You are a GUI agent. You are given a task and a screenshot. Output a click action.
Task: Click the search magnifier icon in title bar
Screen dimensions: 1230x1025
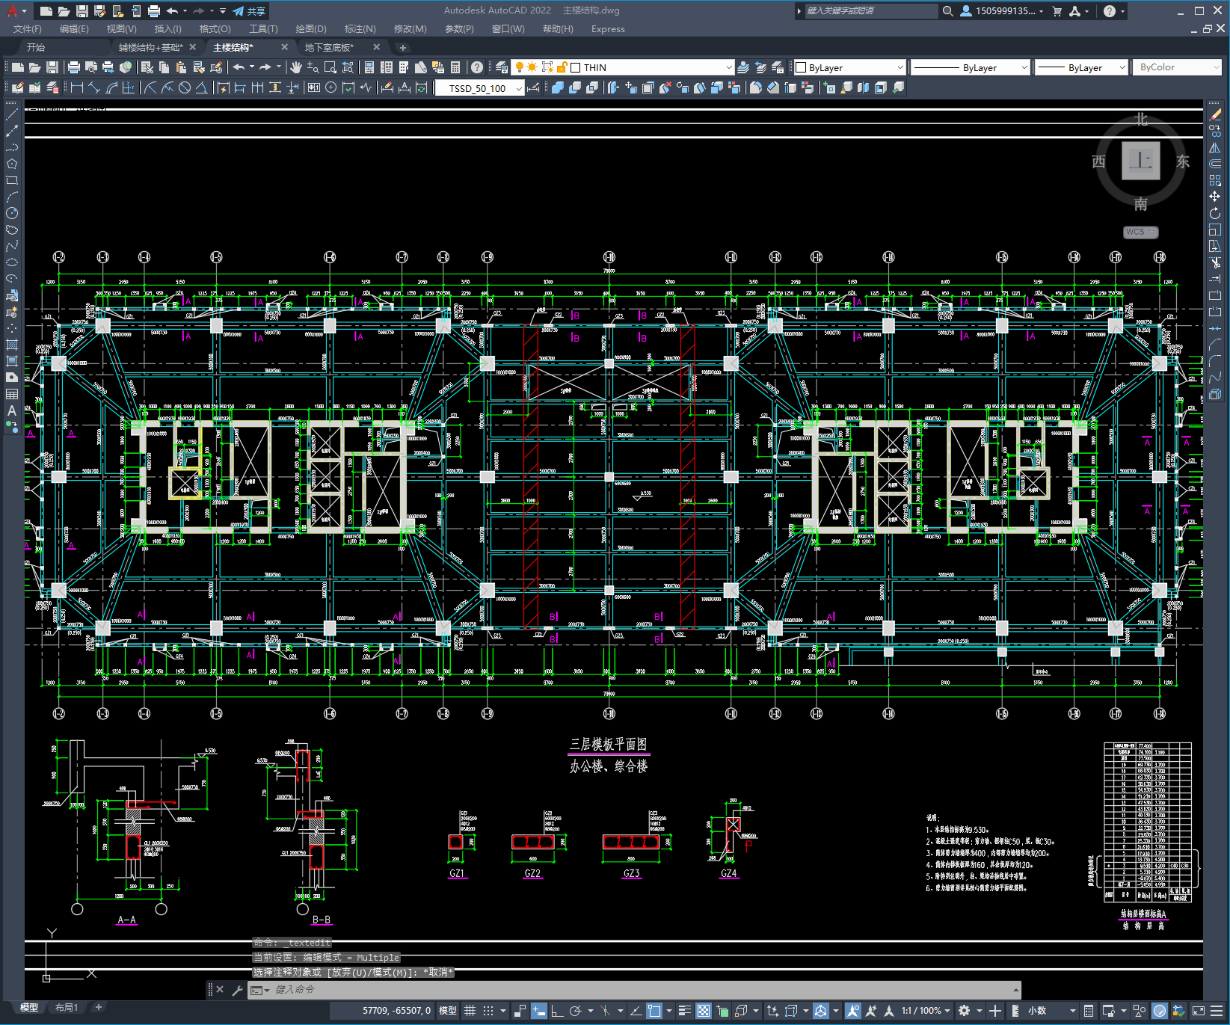(947, 11)
